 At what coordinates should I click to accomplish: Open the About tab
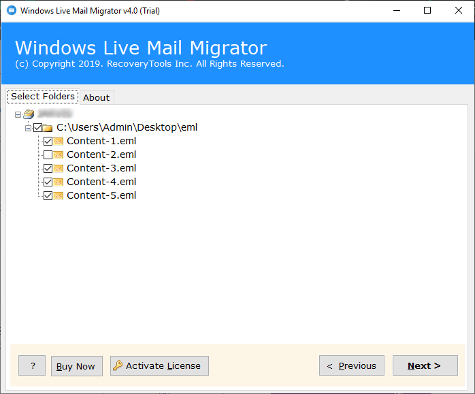coord(97,97)
